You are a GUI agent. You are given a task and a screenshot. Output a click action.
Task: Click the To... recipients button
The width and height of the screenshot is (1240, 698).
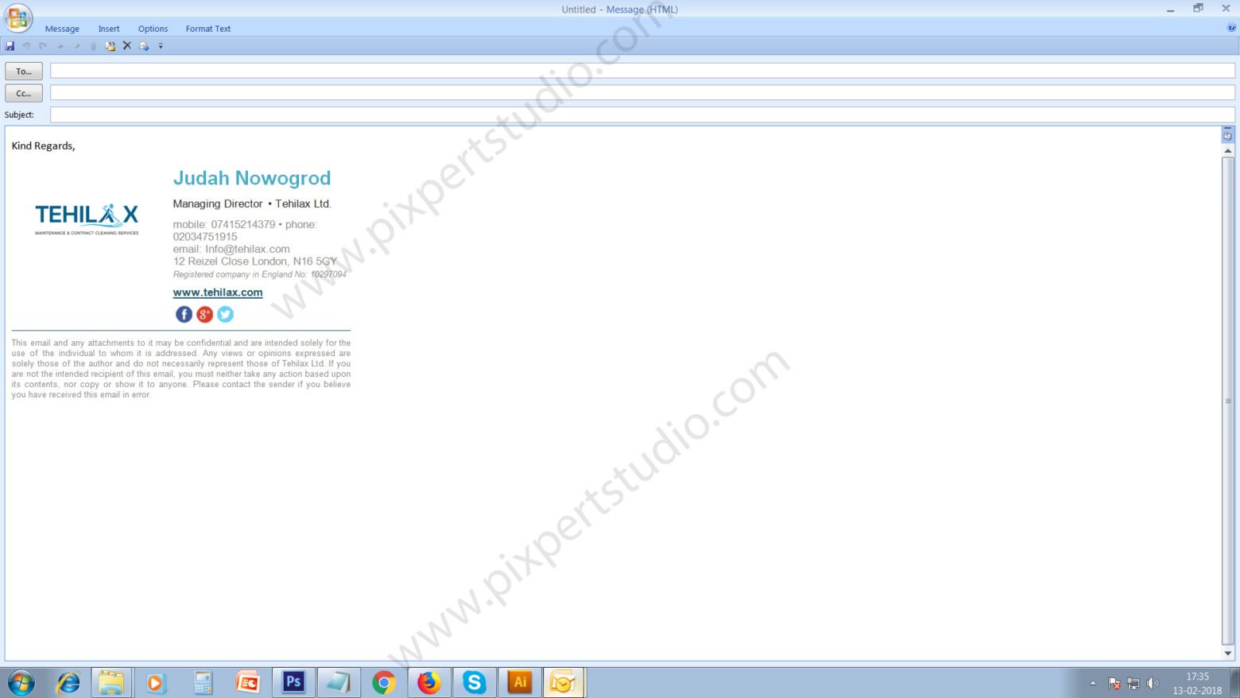[24, 72]
